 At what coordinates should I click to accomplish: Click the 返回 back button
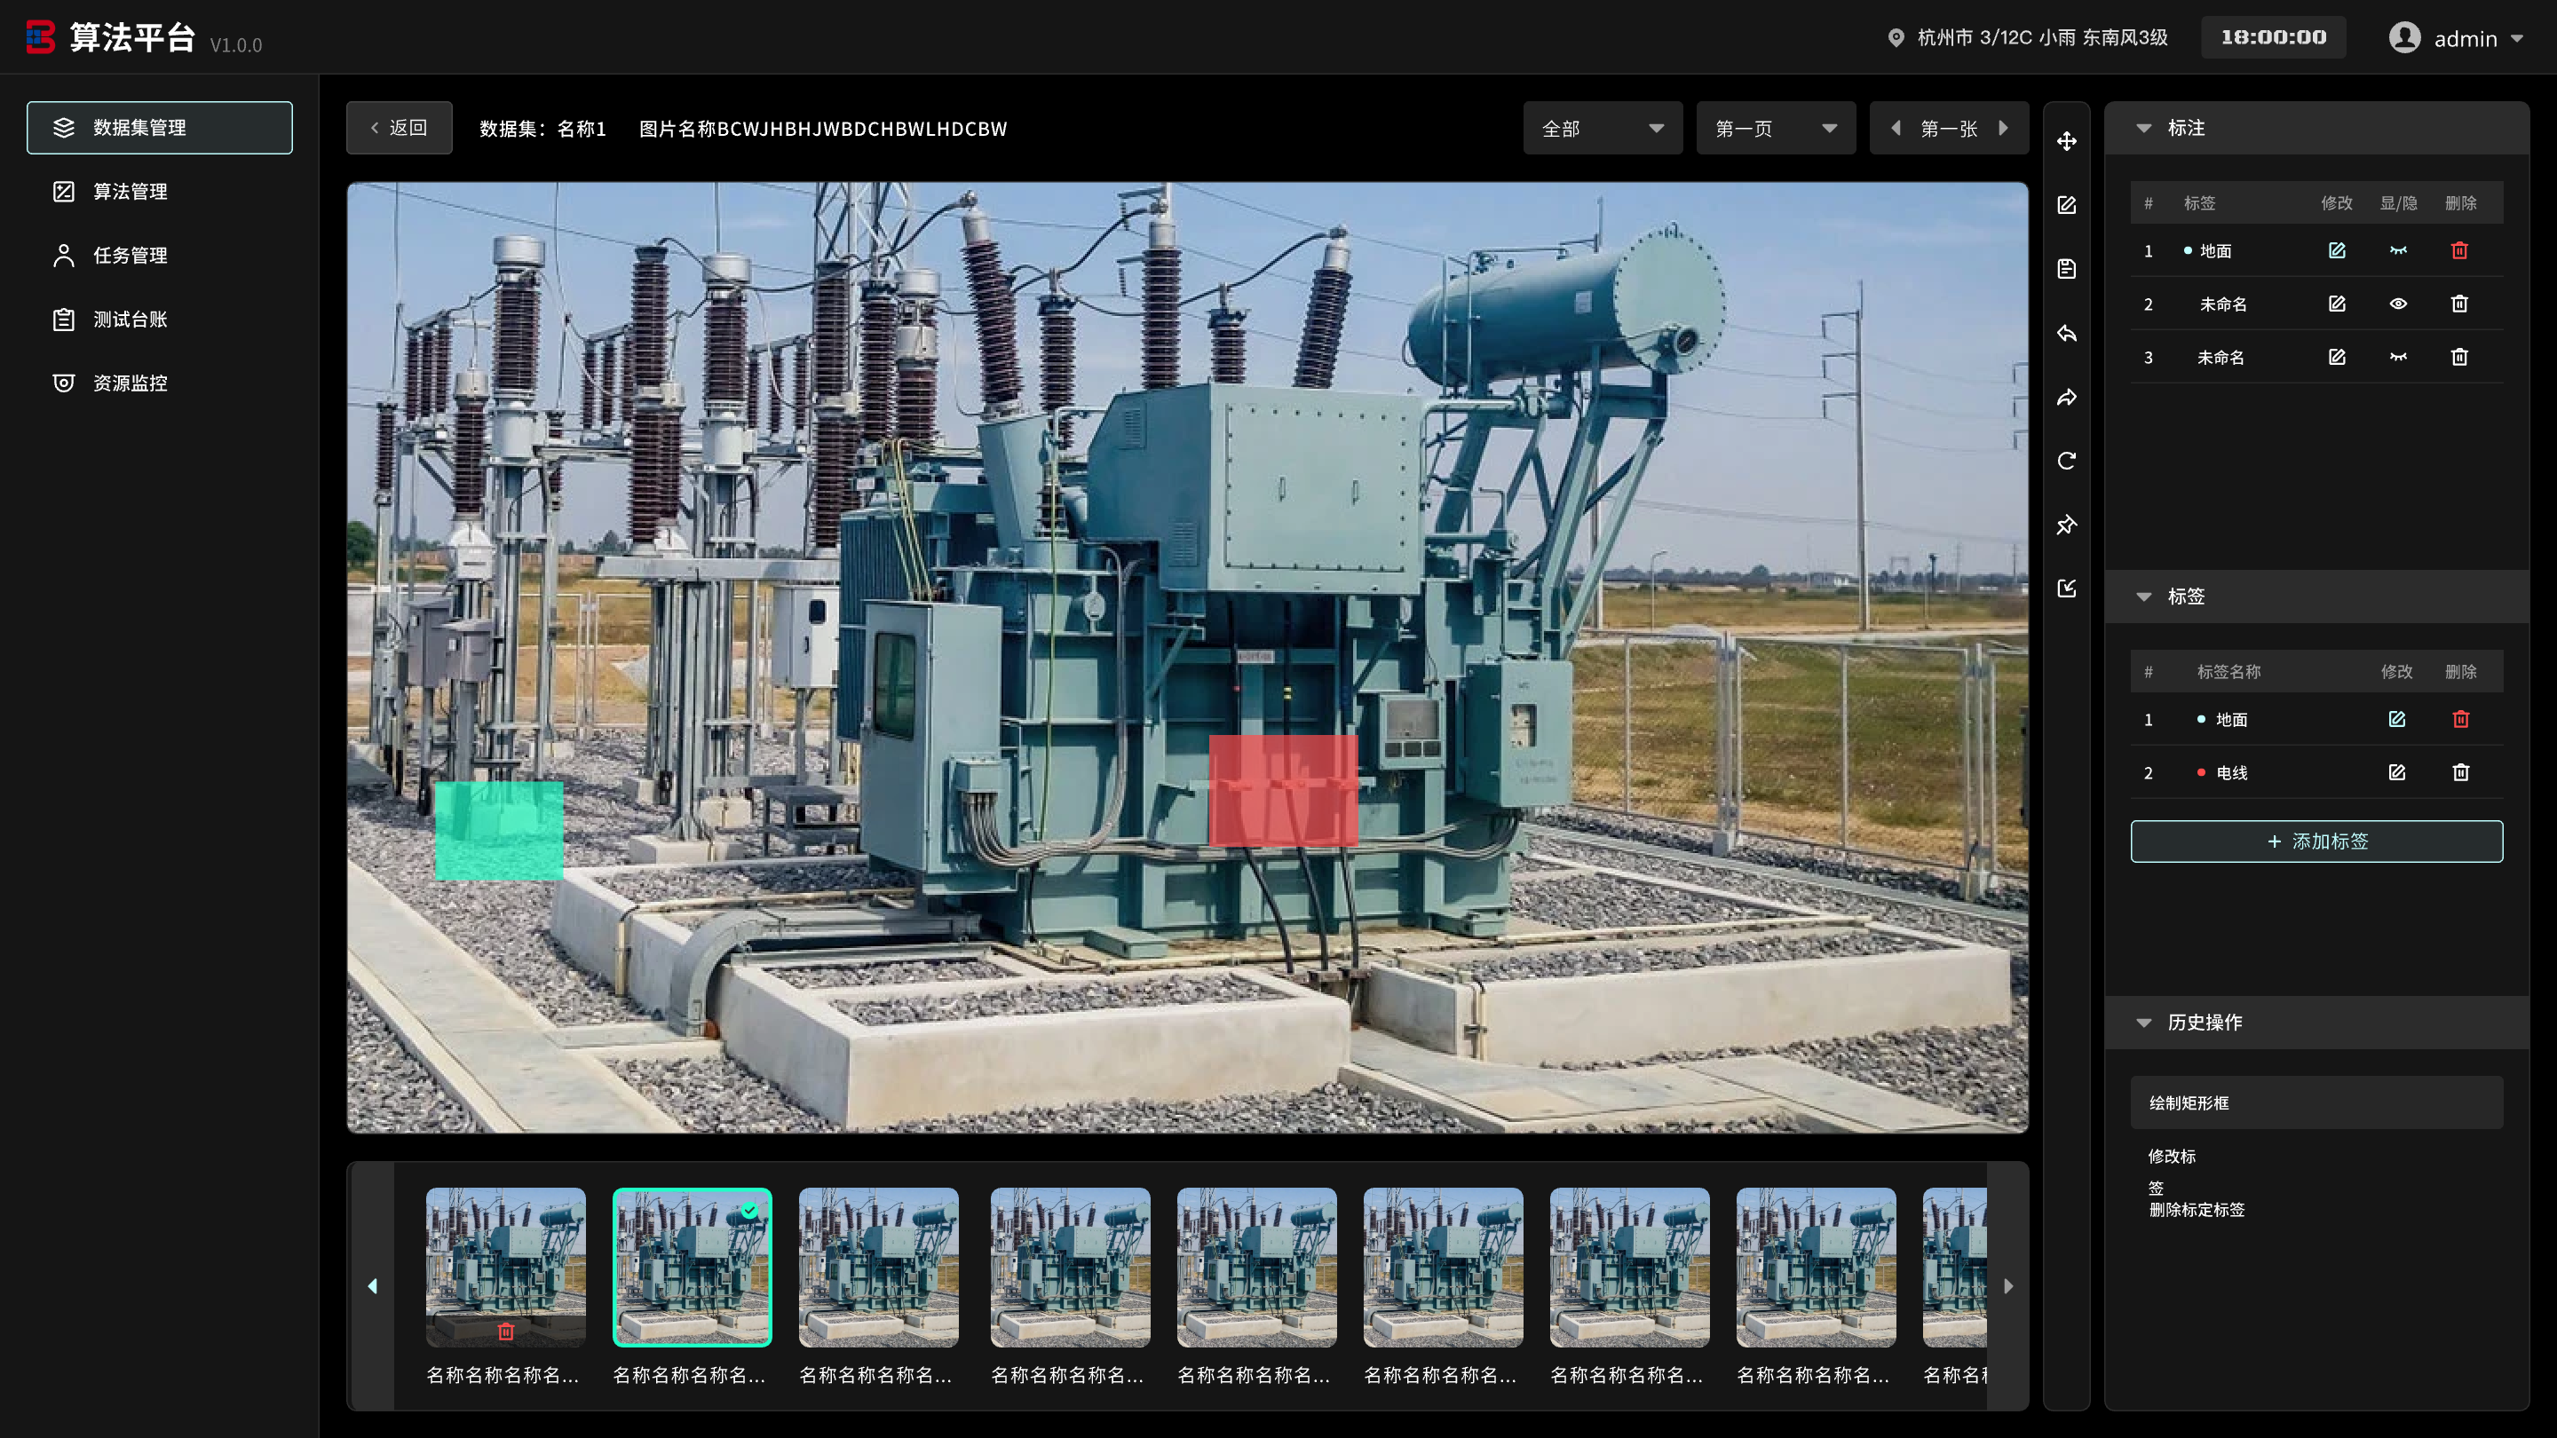pos(399,128)
